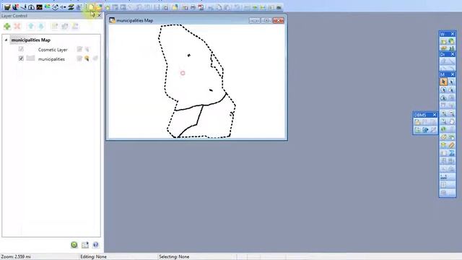Viewport: 462px width, 260px height.
Task: Click the globe icon in Web Services toolbar
Action: tap(451, 41)
